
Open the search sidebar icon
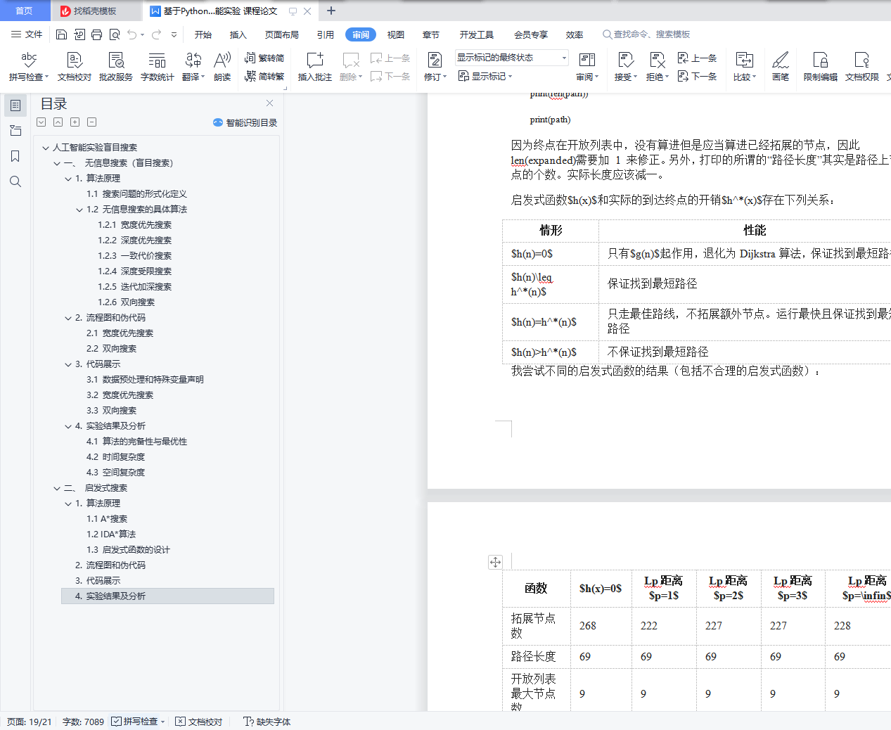click(x=15, y=181)
